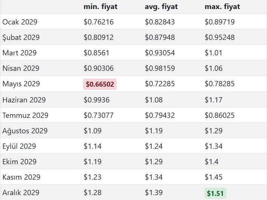
Task: Select the green highlighted $1.51 badge
Action: 215,193
